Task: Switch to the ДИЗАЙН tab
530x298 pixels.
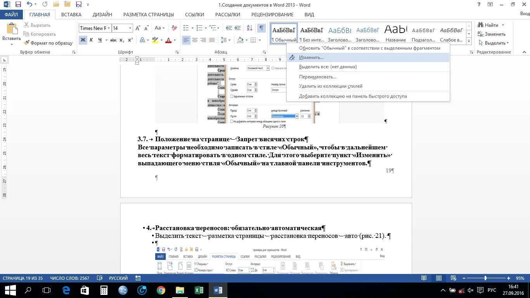Action: coord(102,15)
